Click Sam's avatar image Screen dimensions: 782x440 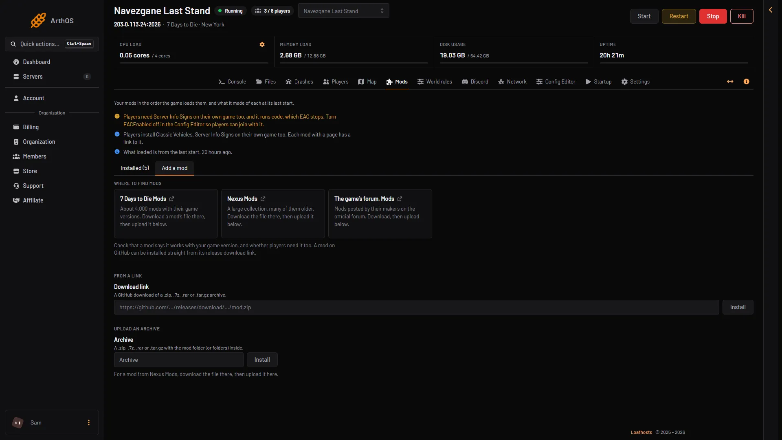(x=18, y=422)
